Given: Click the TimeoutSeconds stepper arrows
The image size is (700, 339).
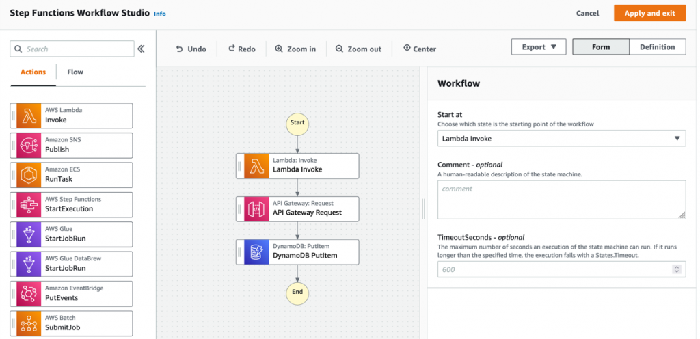Looking at the screenshot, I should tap(677, 269).
